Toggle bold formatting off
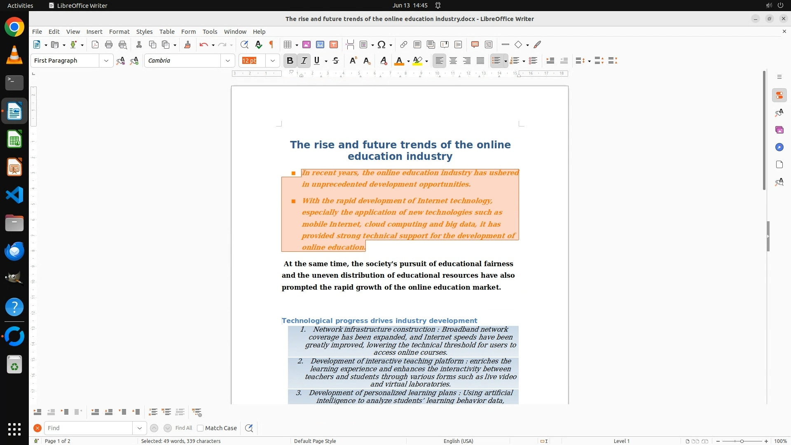The width and height of the screenshot is (791, 445). tap(290, 61)
